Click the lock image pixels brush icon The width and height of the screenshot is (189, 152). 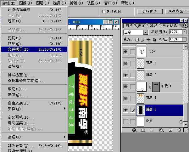pos(142,40)
